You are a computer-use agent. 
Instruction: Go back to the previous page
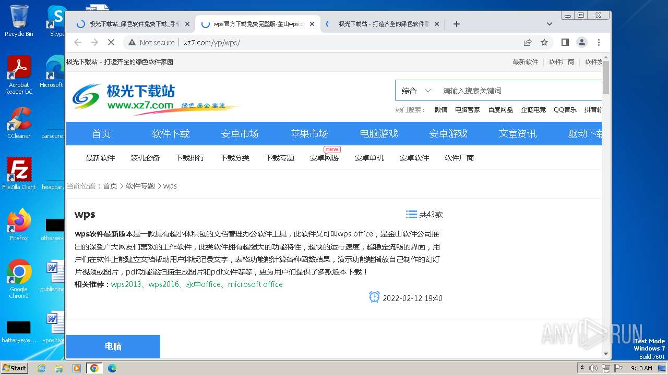pos(78,42)
